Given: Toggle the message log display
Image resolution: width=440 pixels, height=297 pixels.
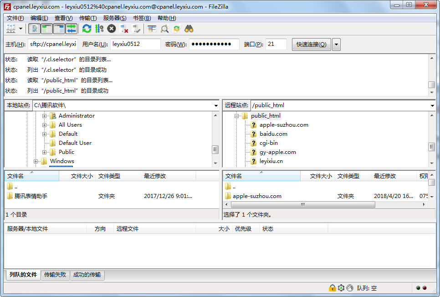Looking at the screenshot, I should tap(35, 29).
